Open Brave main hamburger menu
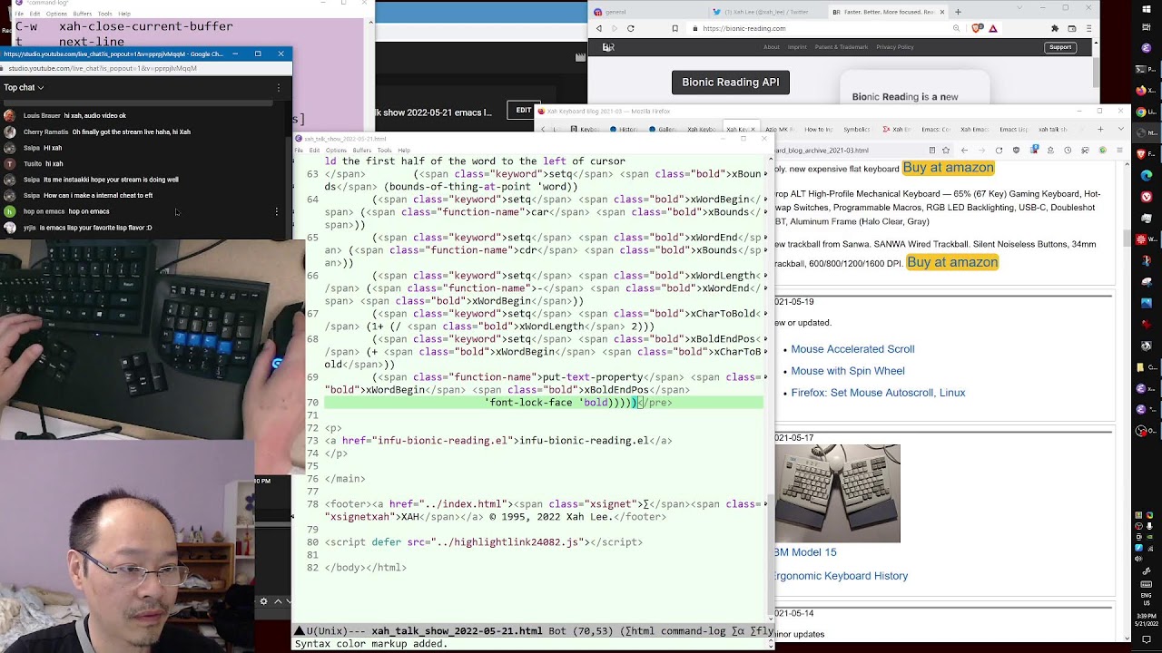The height and width of the screenshot is (653, 1162). click(x=1088, y=28)
